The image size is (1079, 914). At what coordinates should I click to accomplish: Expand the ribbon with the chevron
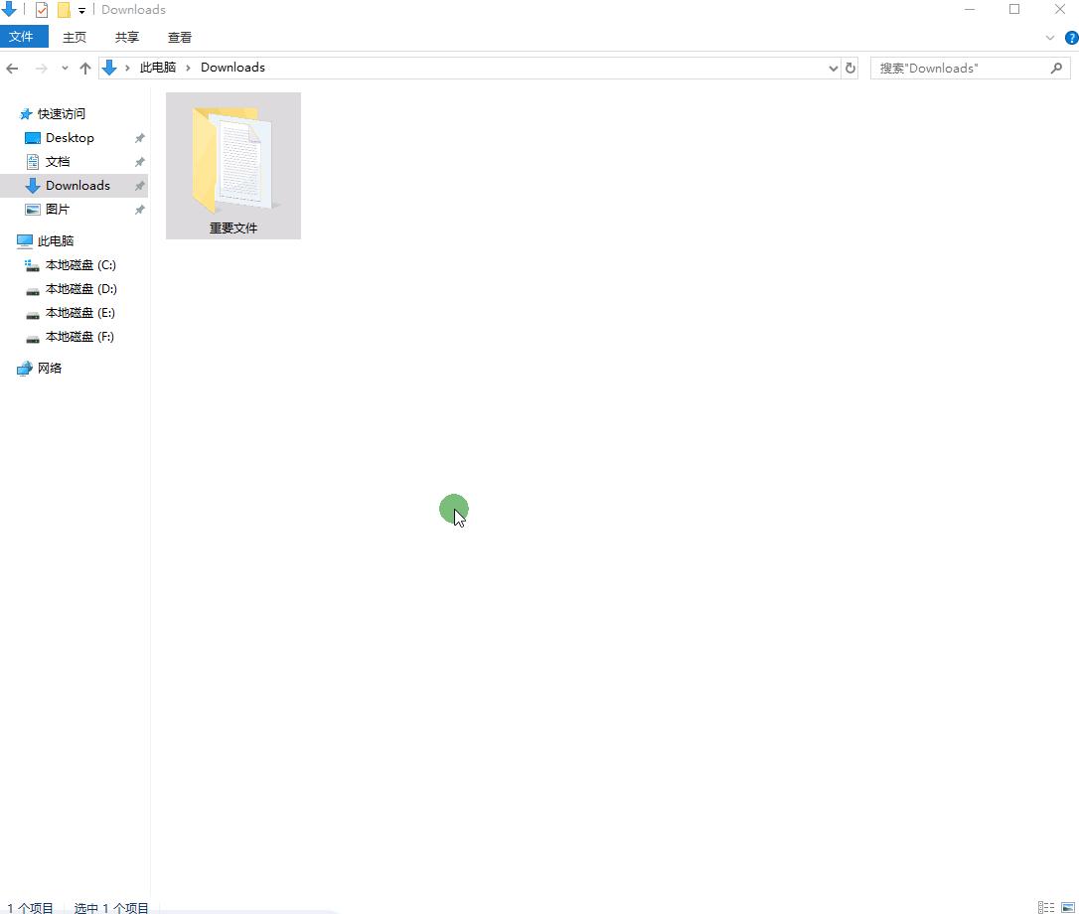pyautogui.click(x=1050, y=38)
